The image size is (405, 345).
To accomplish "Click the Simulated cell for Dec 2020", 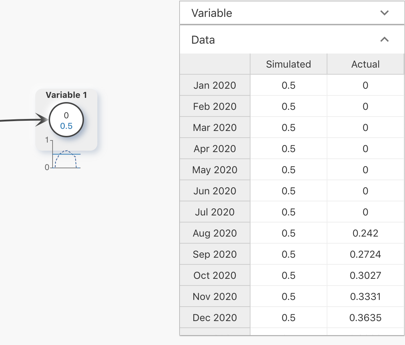I will [289, 318].
